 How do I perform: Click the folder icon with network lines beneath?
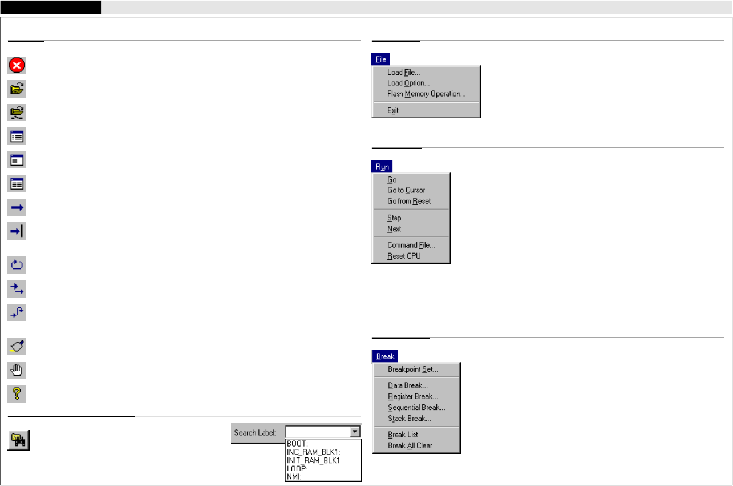(17, 113)
